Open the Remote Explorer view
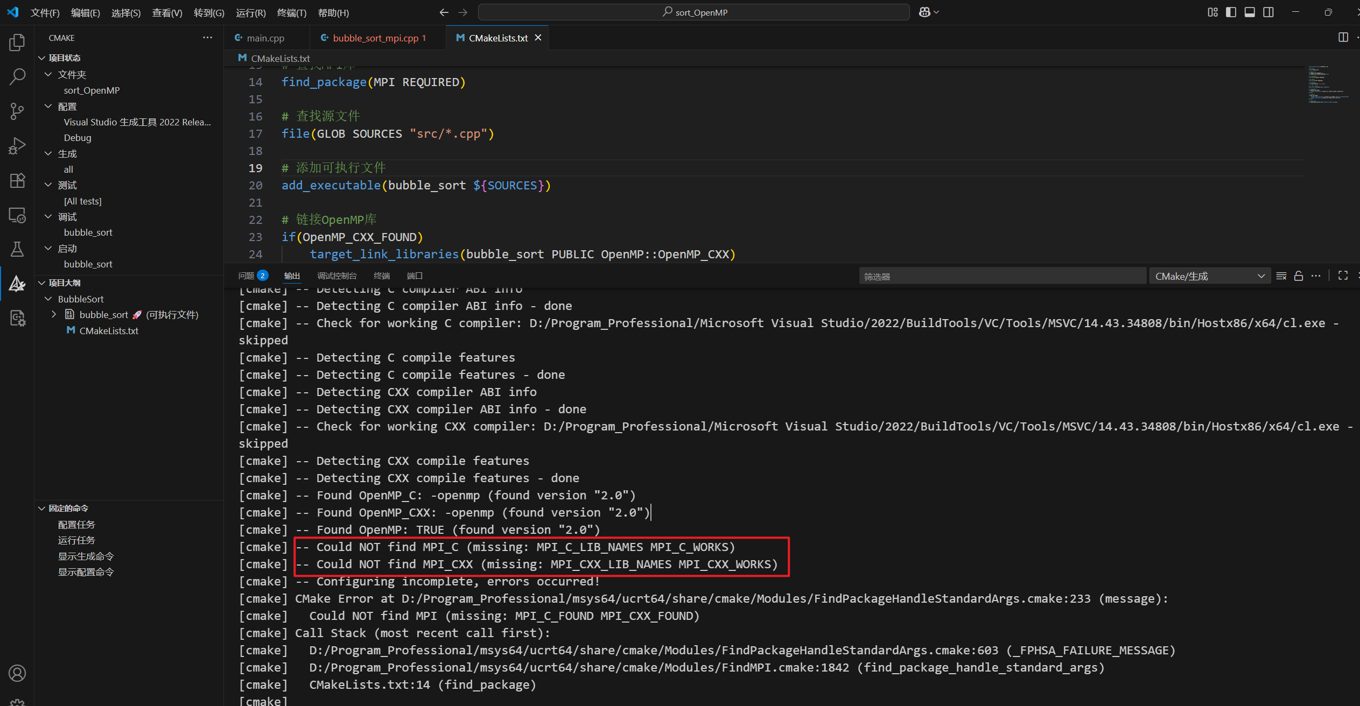The image size is (1360, 706). (x=17, y=215)
